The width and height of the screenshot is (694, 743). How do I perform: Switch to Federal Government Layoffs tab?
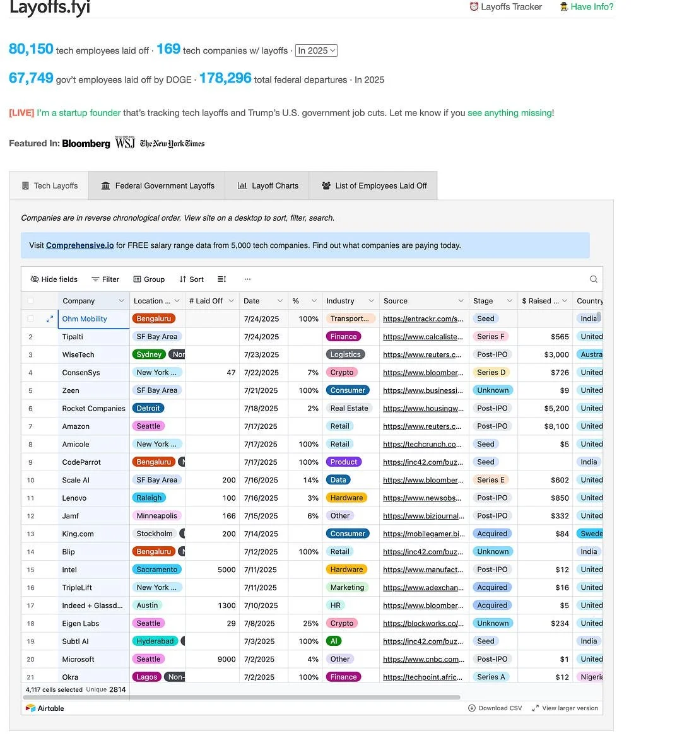[157, 185]
